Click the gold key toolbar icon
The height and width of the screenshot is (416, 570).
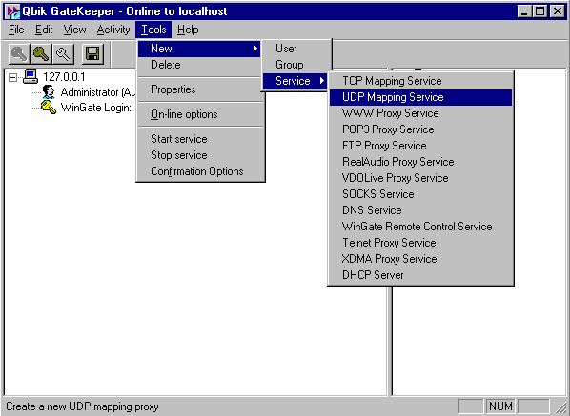click(41, 54)
